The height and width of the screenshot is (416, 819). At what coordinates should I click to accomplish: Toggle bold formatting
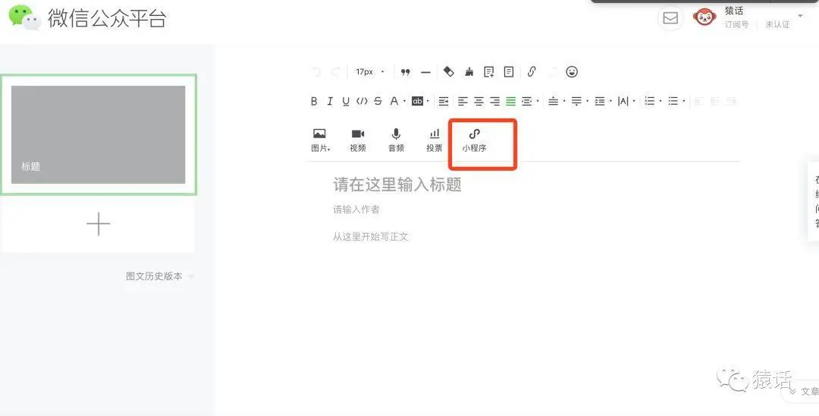314,102
